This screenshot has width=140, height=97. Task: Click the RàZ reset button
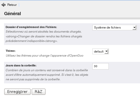point(39,92)
